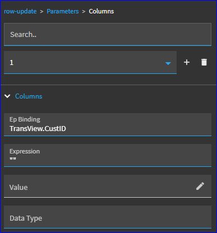Open the column index dropdown arrow
This screenshot has width=217, height=233.
[168, 63]
